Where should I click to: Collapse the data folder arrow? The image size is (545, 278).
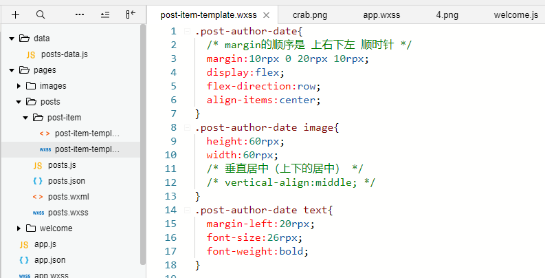(12, 39)
